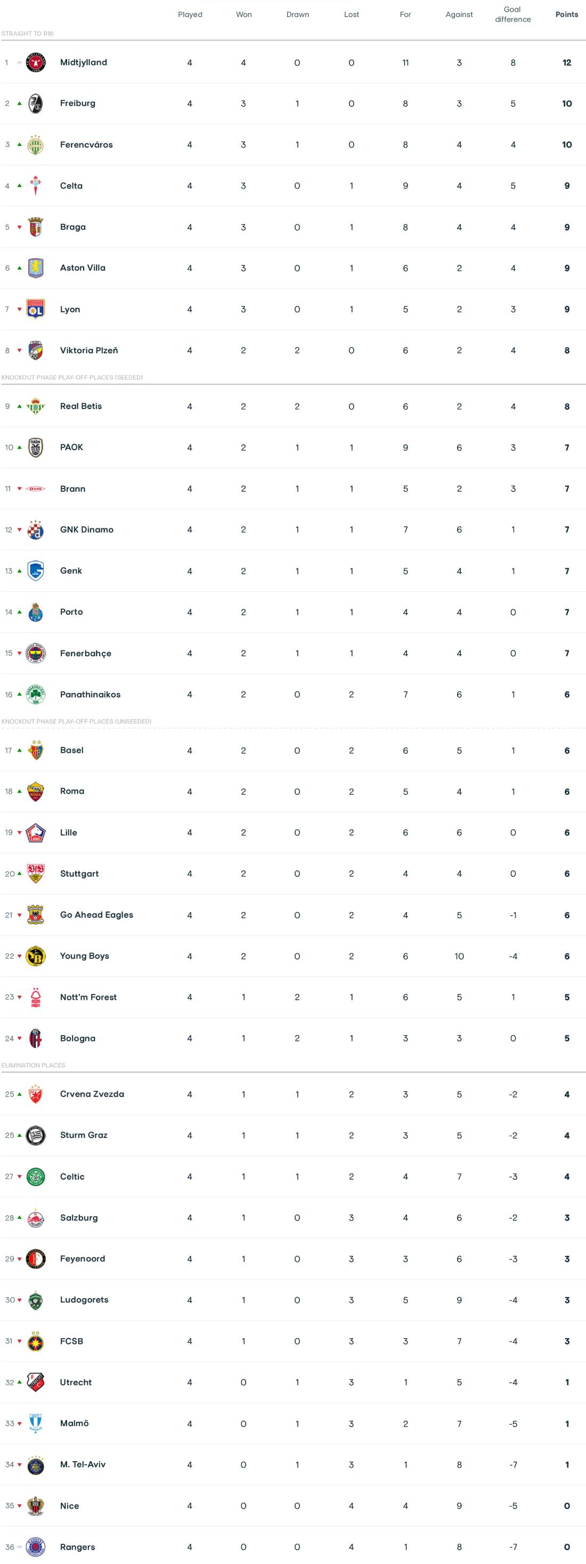Click the Young Boys logo

(x=36, y=956)
